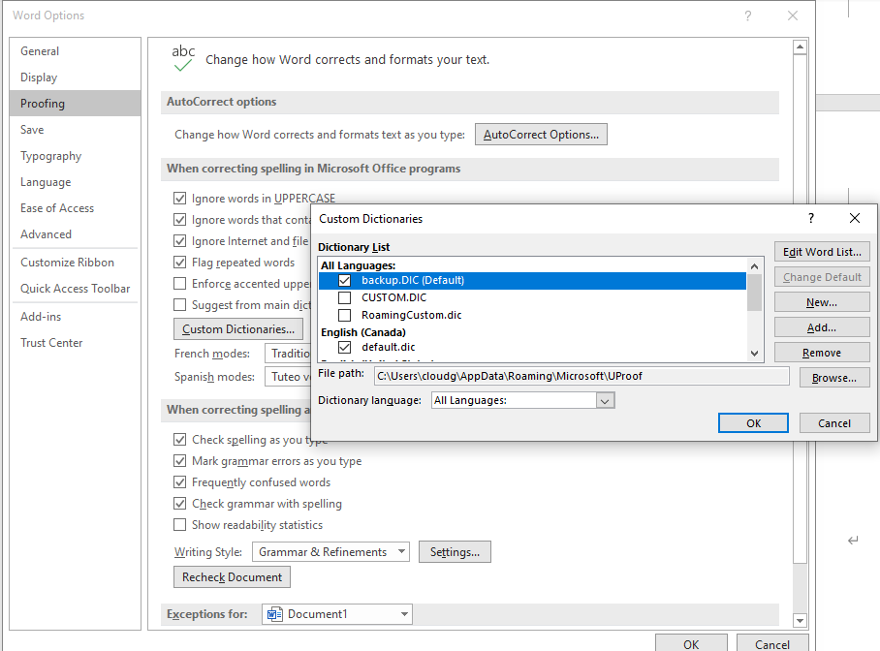Select the Language category
Viewport: 880px width, 651px height.
75,182
